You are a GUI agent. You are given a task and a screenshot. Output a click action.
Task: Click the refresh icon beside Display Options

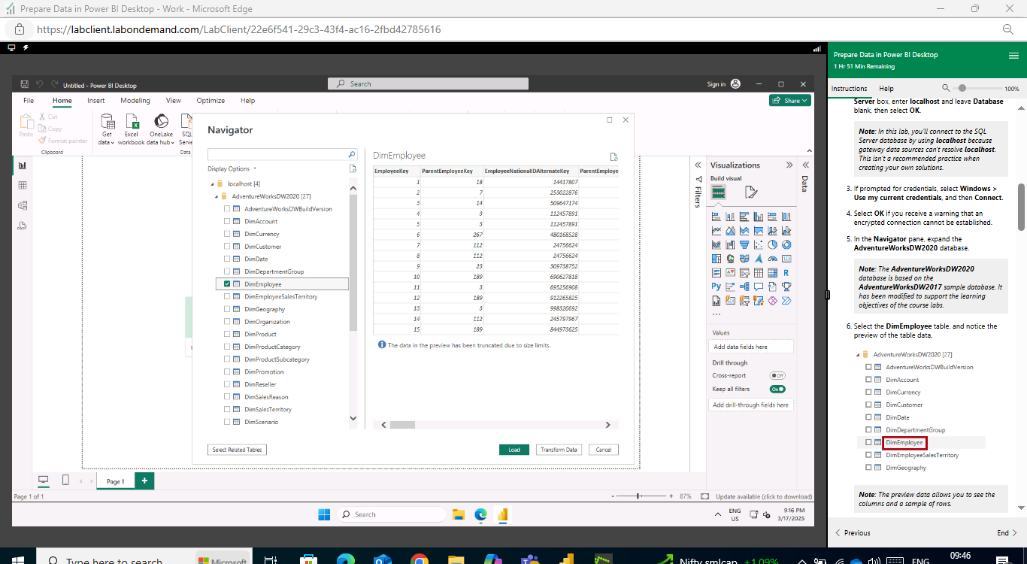pos(353,169)
